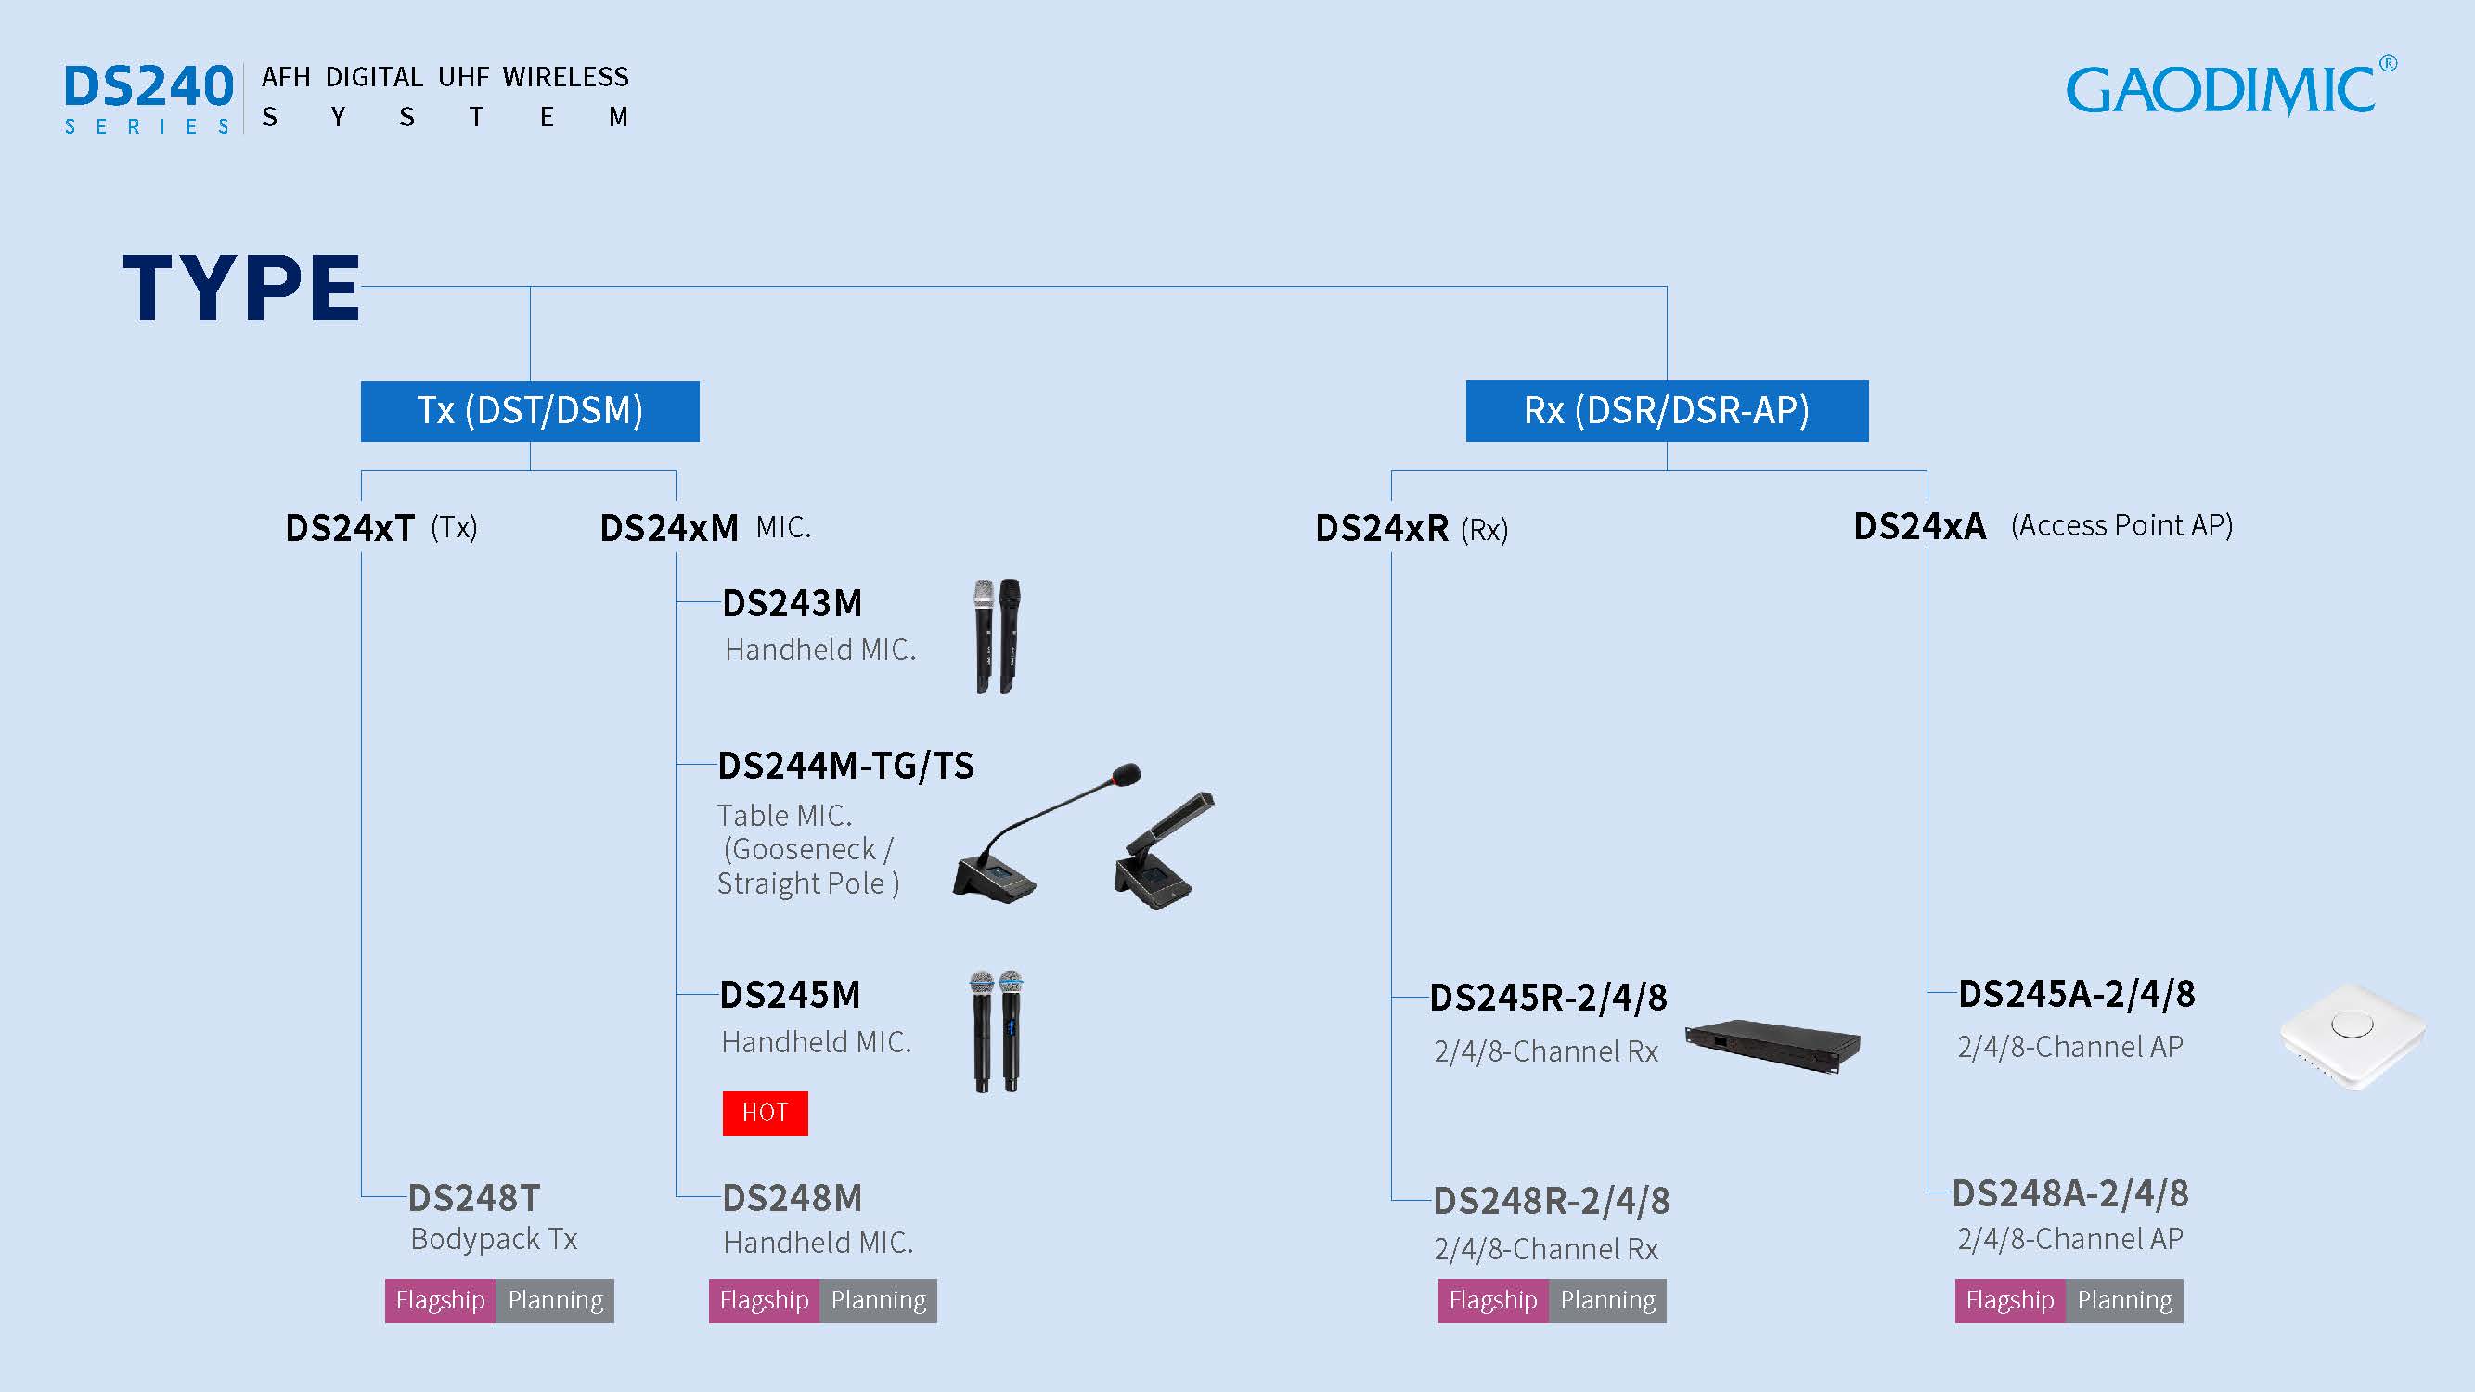Click the DS243M handheld microphones image
The width and height of the screenshot is (2475, 1392).
[x=998, y=635]
